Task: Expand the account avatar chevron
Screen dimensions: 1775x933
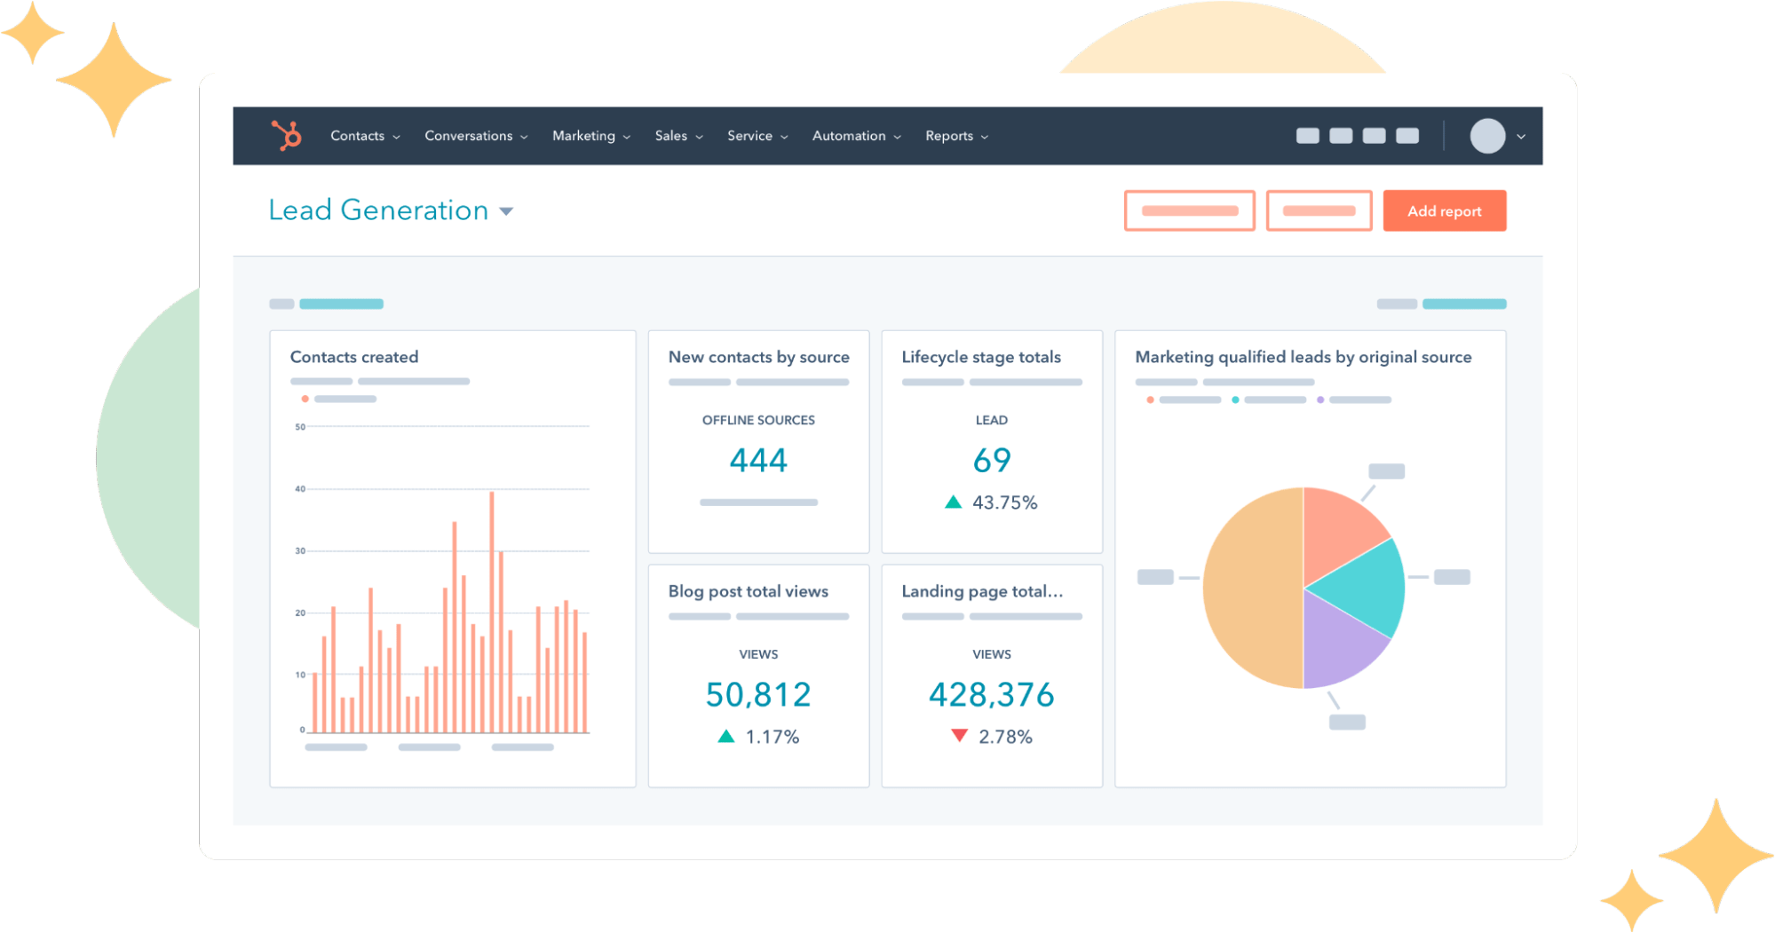Action: pos(1521,137)
